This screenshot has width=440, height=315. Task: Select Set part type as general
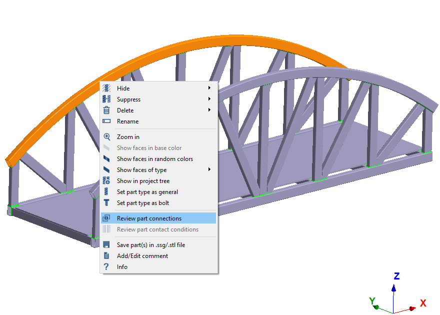147,192
